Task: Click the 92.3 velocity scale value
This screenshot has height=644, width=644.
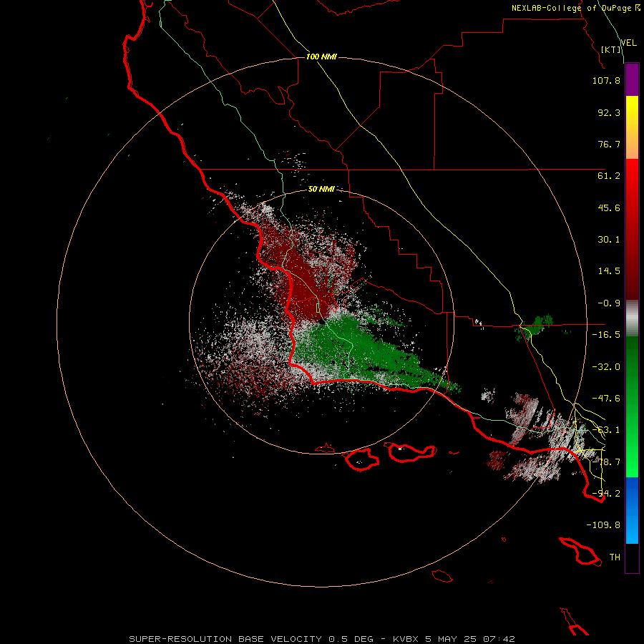Action: click(609, 112)
